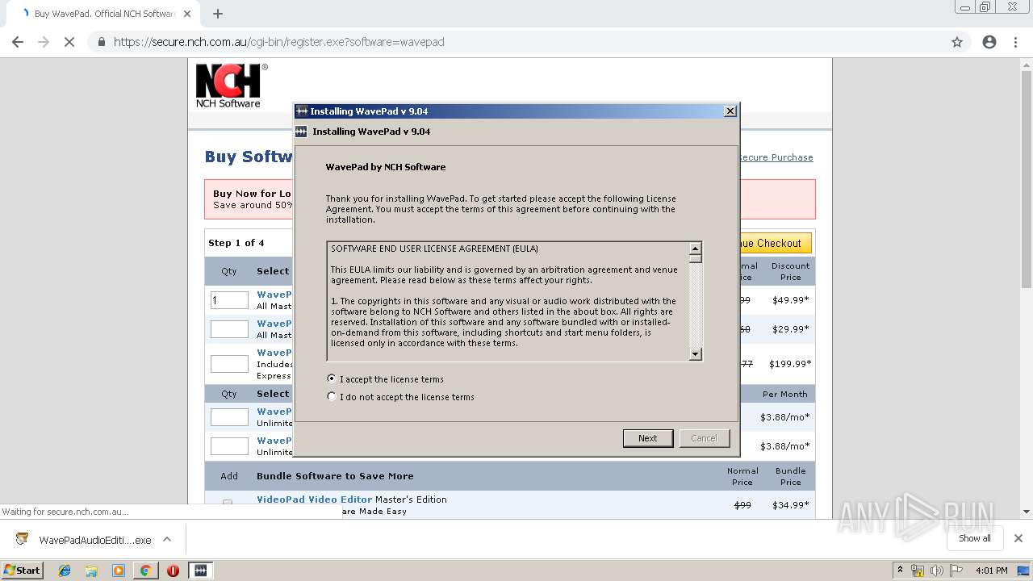Go forward in Chrome browser
This screenshot has width=1033, height=581.
(x=44, y=42)
